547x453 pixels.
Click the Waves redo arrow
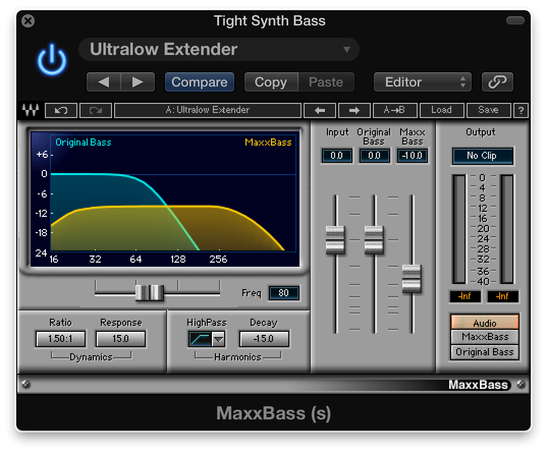pos(96,110)
